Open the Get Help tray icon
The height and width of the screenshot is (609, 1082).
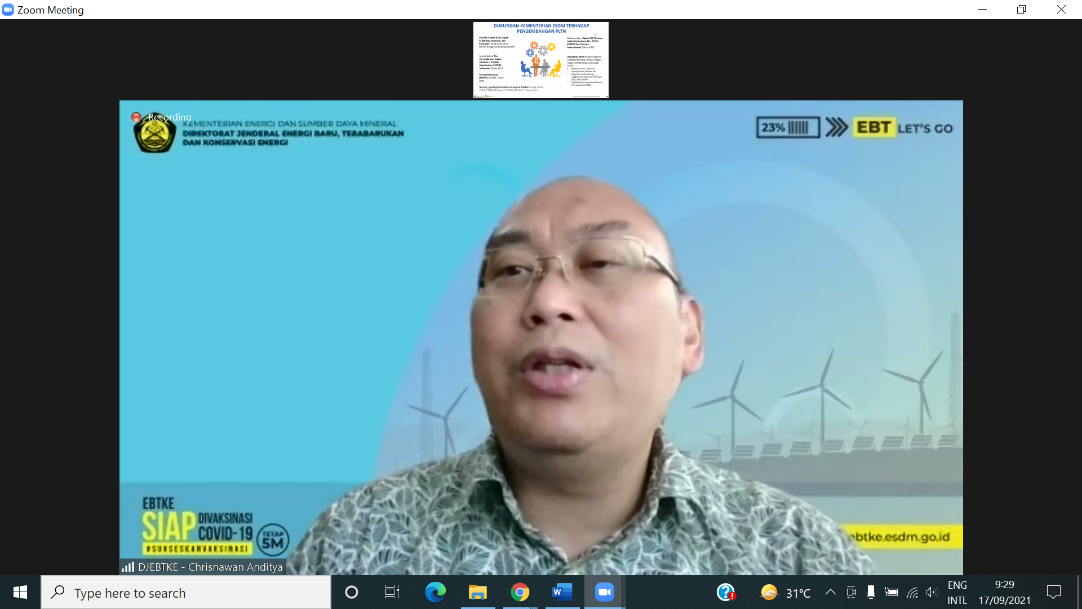point(726,592)
